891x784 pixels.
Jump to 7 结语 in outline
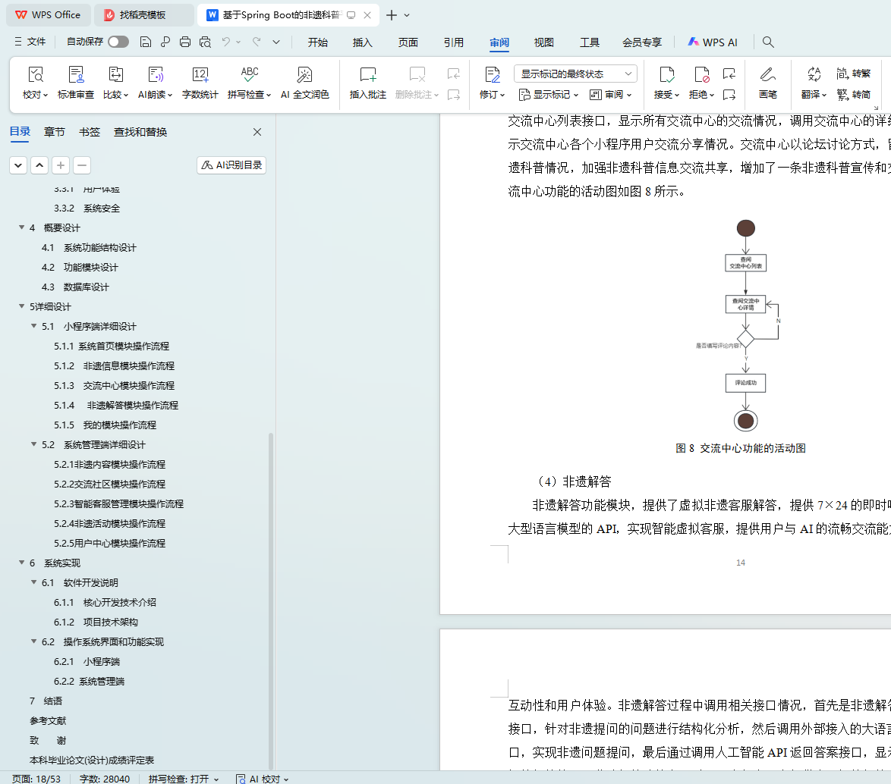(x=46, y=701)
